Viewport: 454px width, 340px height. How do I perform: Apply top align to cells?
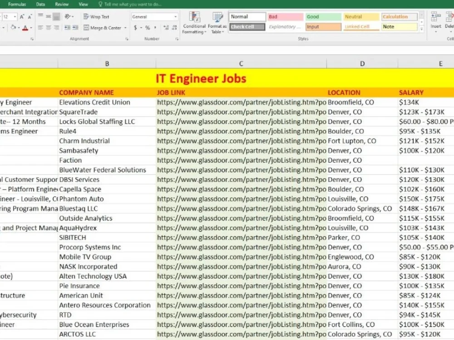[40, 16]
